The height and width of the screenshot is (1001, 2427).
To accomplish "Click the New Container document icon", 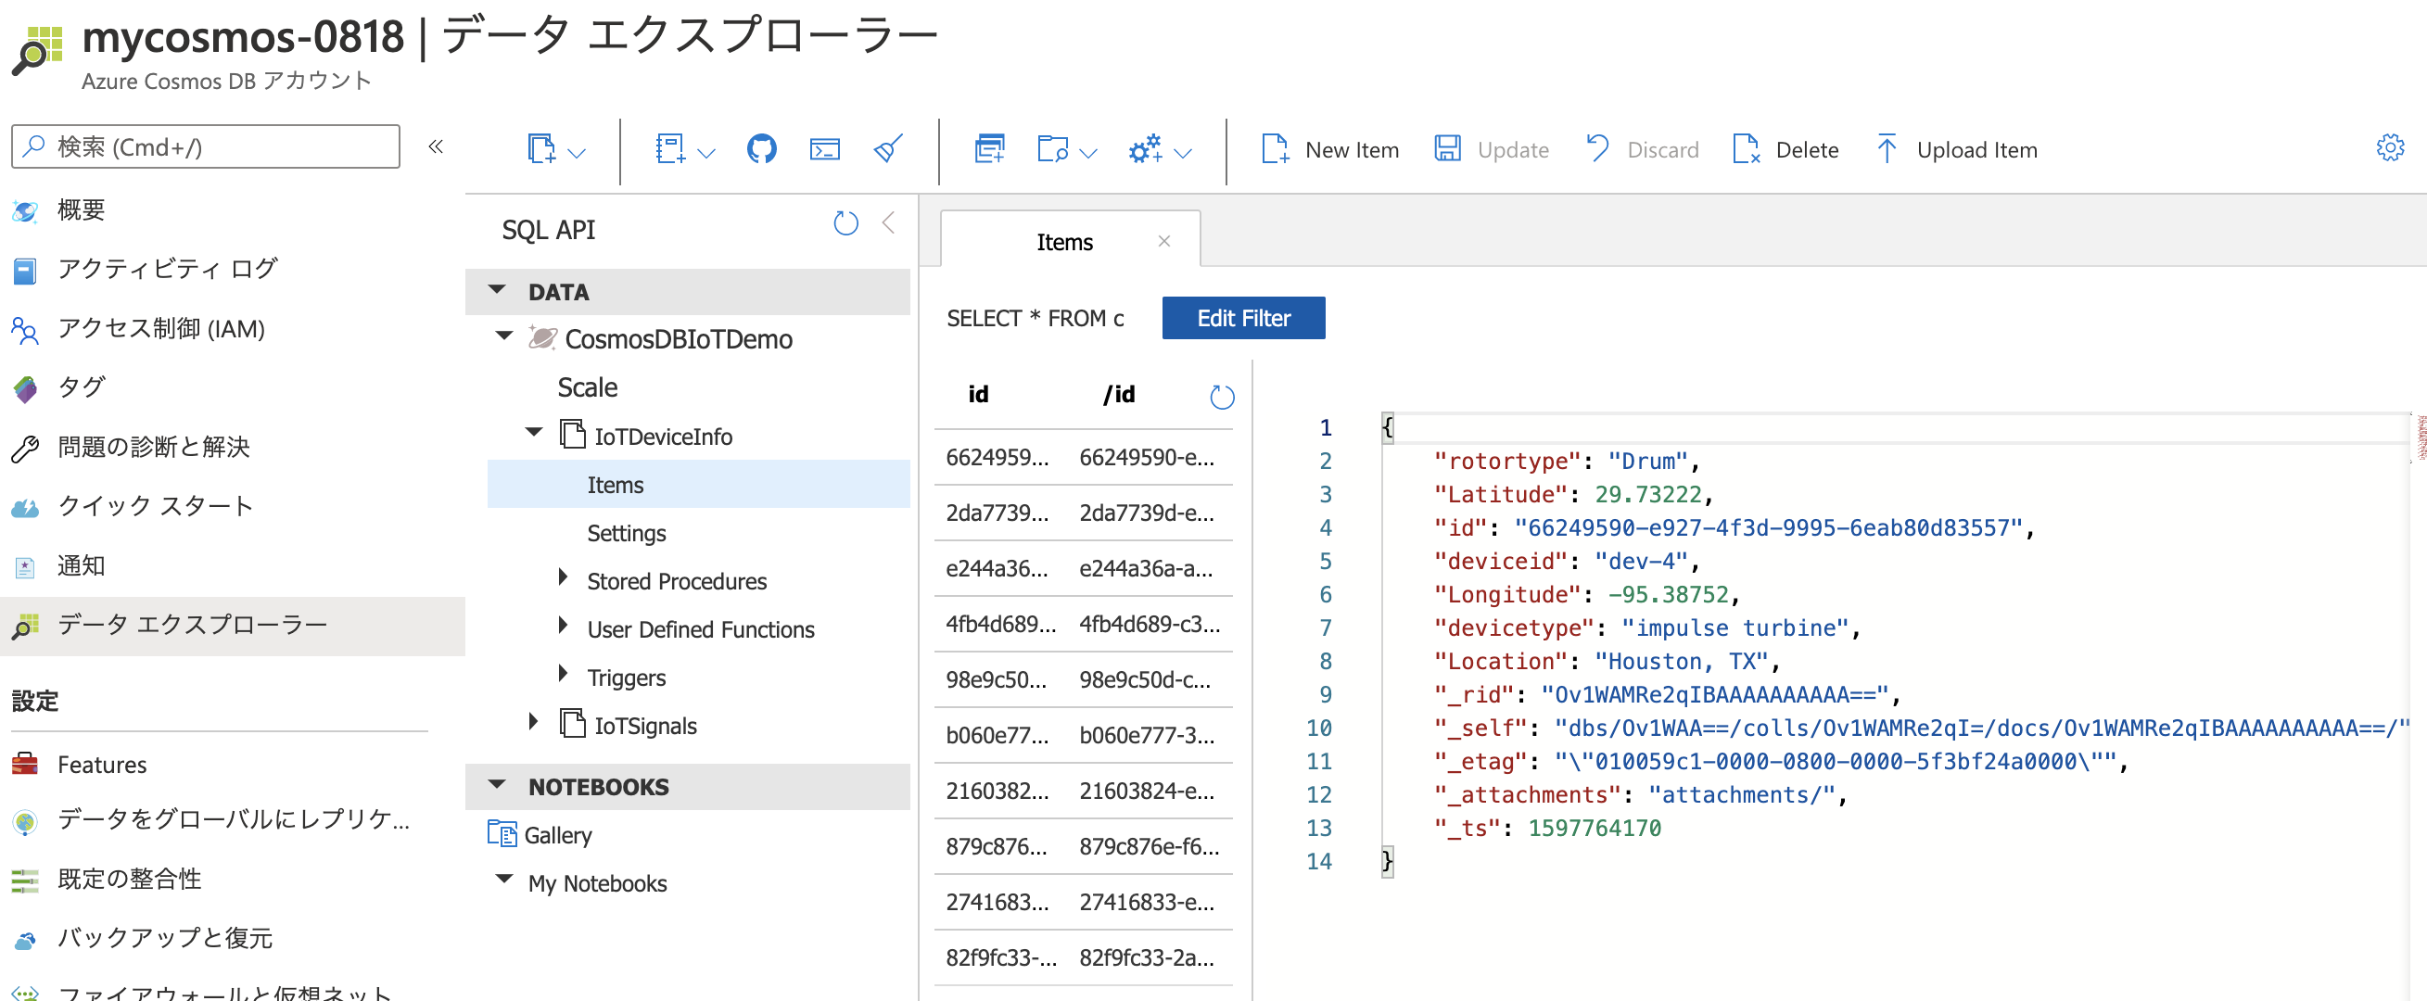I will click(x=989, y=149).
